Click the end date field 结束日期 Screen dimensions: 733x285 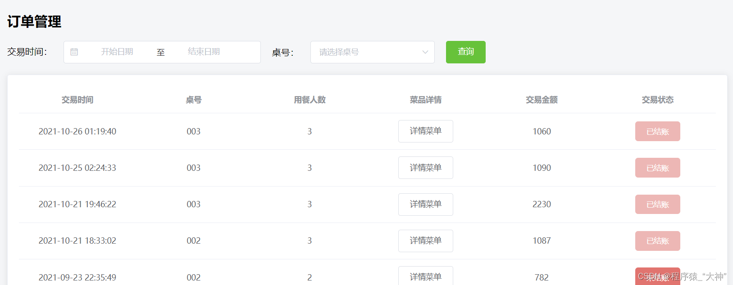coord(204,52)
